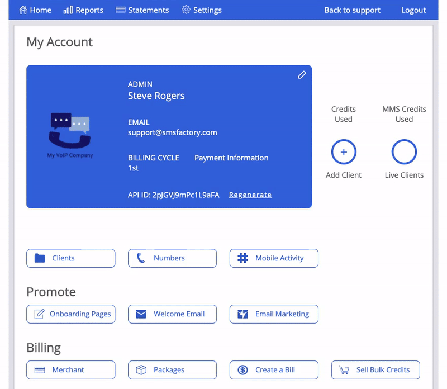Click the My VoIP Company logo
This screenshot has height=389, width=447.
coord(70,135)
